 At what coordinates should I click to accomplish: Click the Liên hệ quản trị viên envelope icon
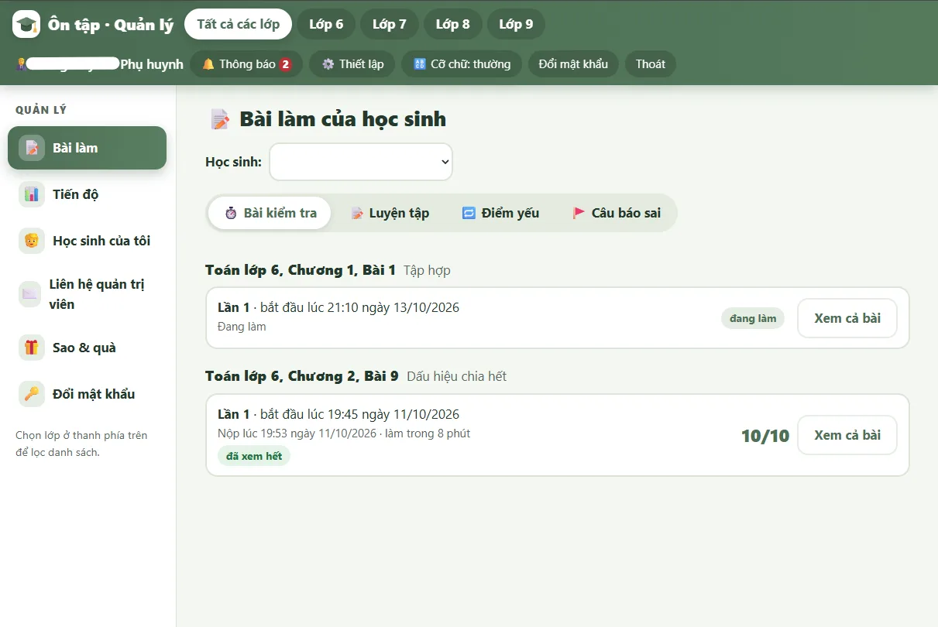coord(29,294)
